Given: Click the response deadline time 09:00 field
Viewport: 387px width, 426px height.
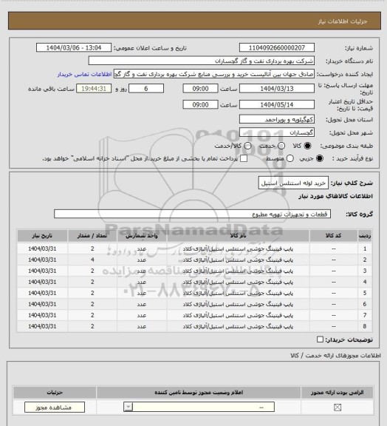Looking at the screenshot, I should coord(201,89).
